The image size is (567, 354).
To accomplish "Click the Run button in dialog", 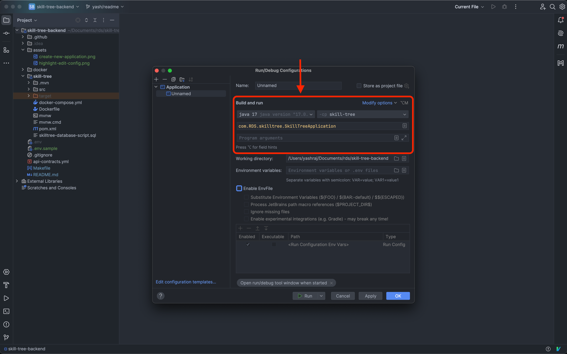I will coord(305,296).
